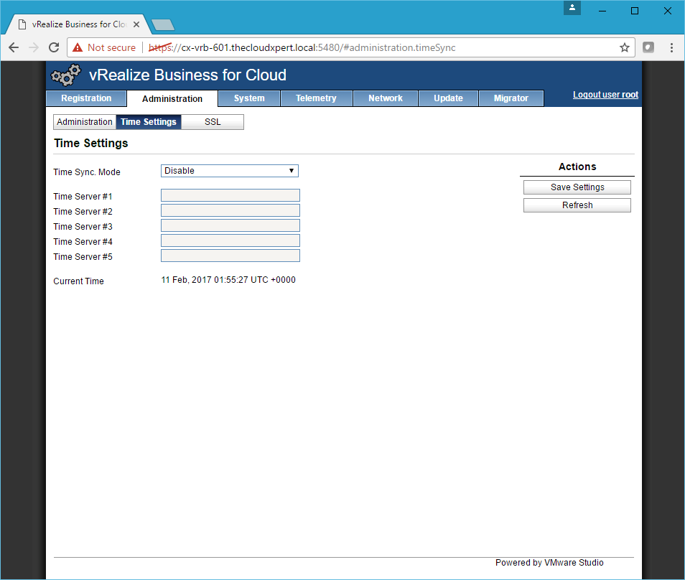The width and height of the screenshot is (685, 580).
Task: Open the Time Sync. Mode dropdown
Action: [x=229, y=171]
